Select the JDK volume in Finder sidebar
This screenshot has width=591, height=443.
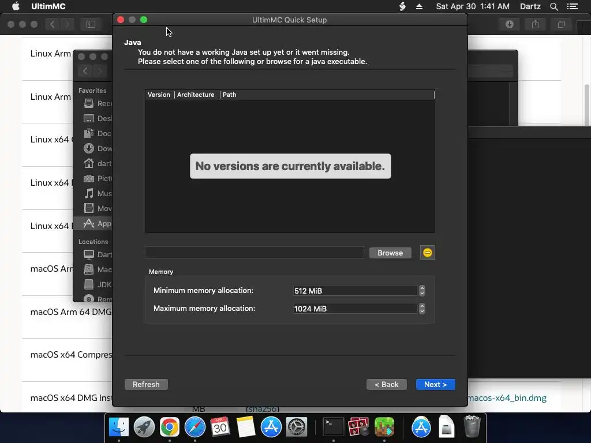tap(97, 284)
